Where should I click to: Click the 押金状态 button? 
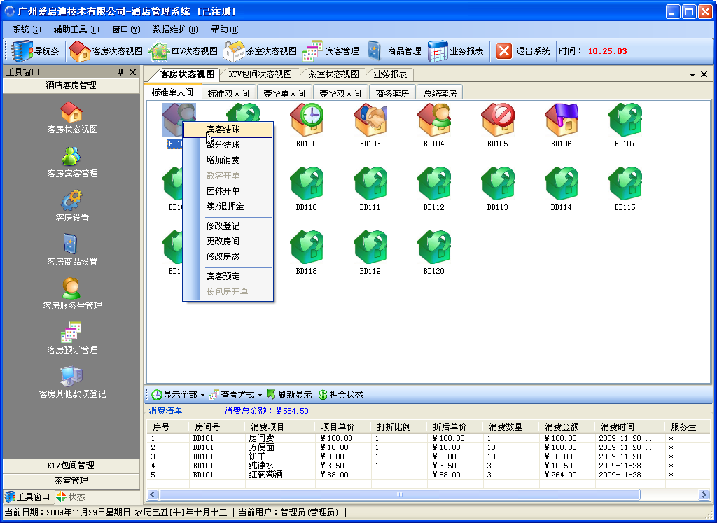click(341, 395)
